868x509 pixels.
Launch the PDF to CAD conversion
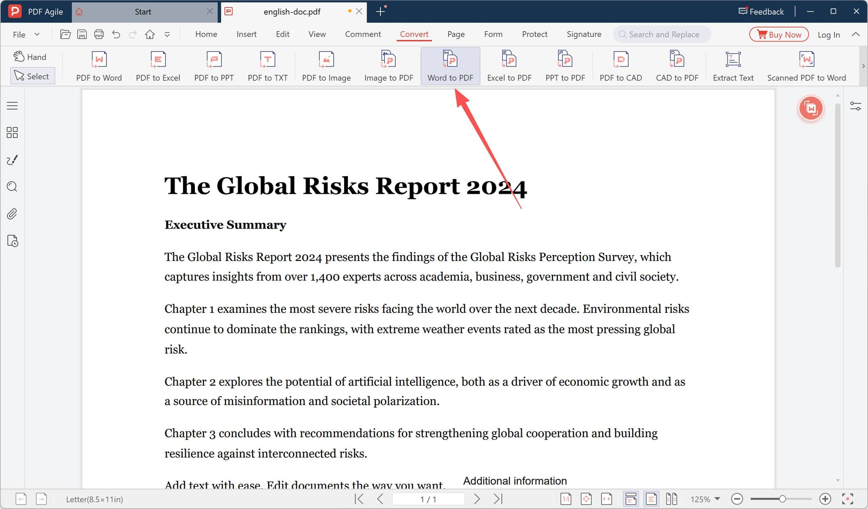[621, 66]
